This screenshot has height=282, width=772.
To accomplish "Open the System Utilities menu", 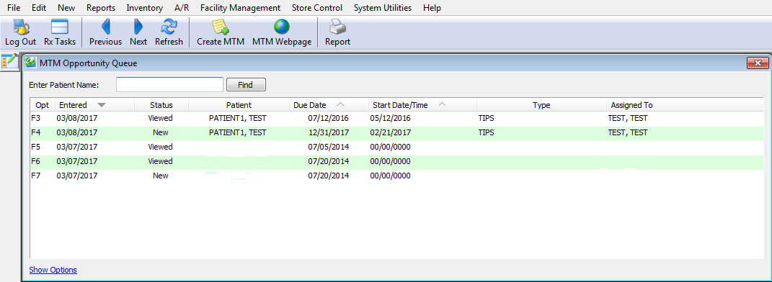I will pyautogui.click(x=383, y=8).
